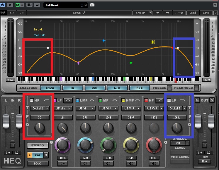The image size is (219, 170).
Task: Go to previous preset with left arrow
Action: coord(158,13)
